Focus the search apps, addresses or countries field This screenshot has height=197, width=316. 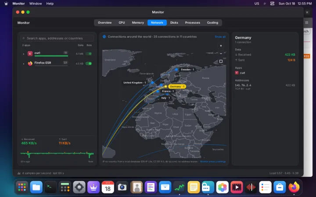coord(57,38)
